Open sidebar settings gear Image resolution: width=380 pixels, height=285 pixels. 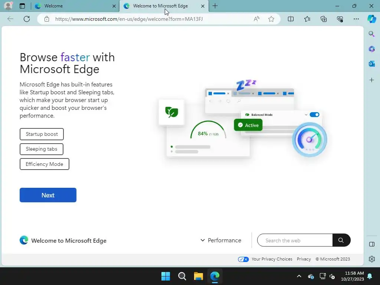pyautogui.click(x=371, y=259)
